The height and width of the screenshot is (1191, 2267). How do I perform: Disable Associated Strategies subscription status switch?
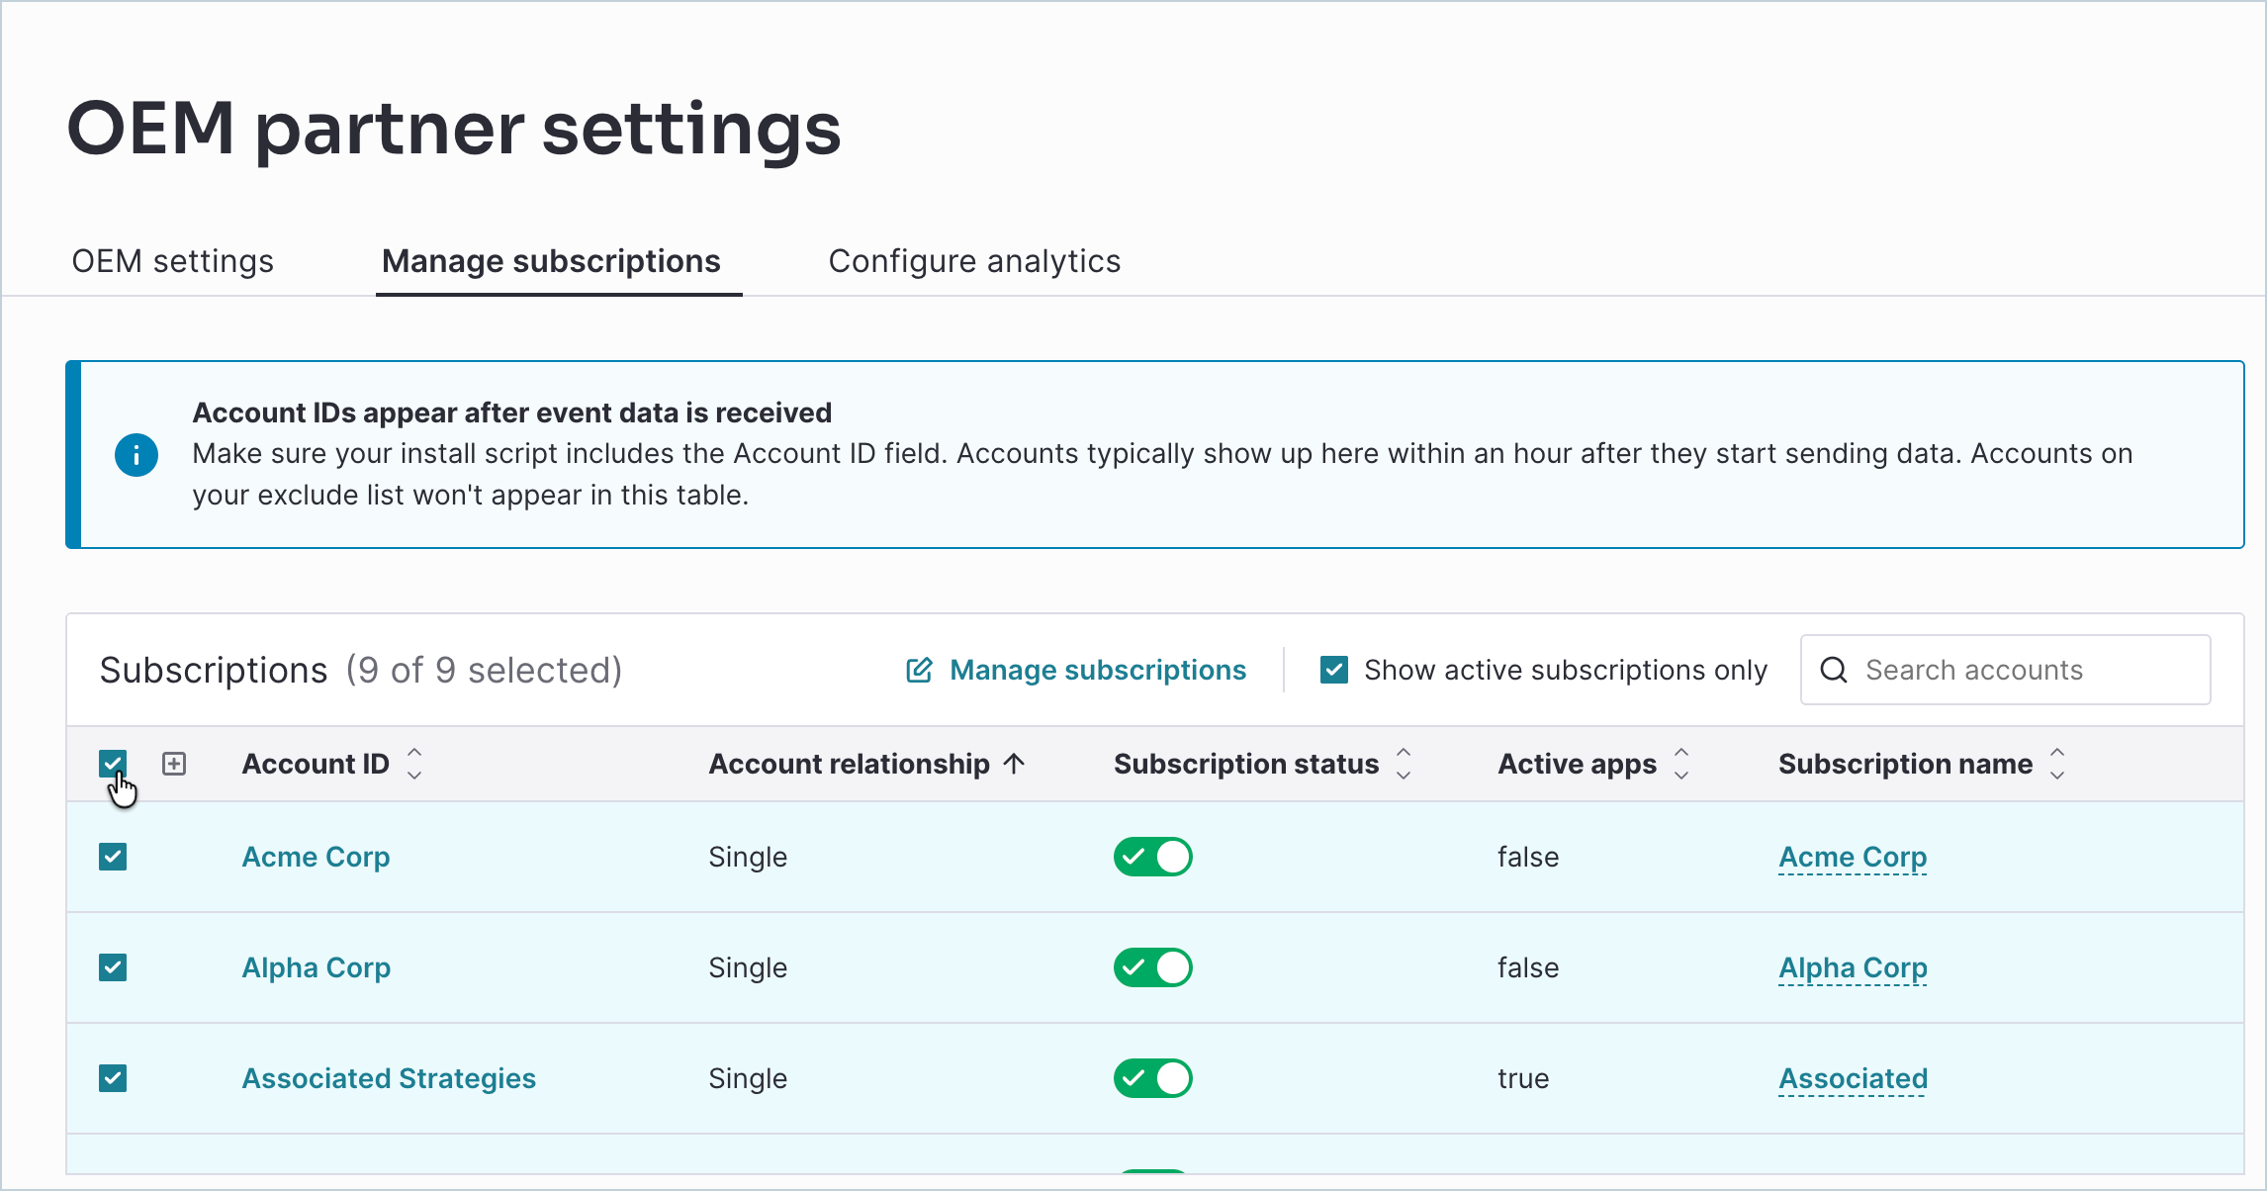tap(1153, 1078)
